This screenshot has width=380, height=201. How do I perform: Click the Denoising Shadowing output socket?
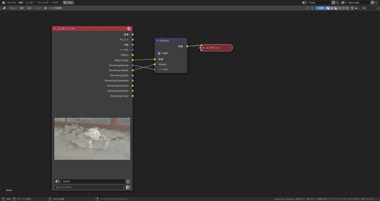pyautogui.click(x=133, y=81)
